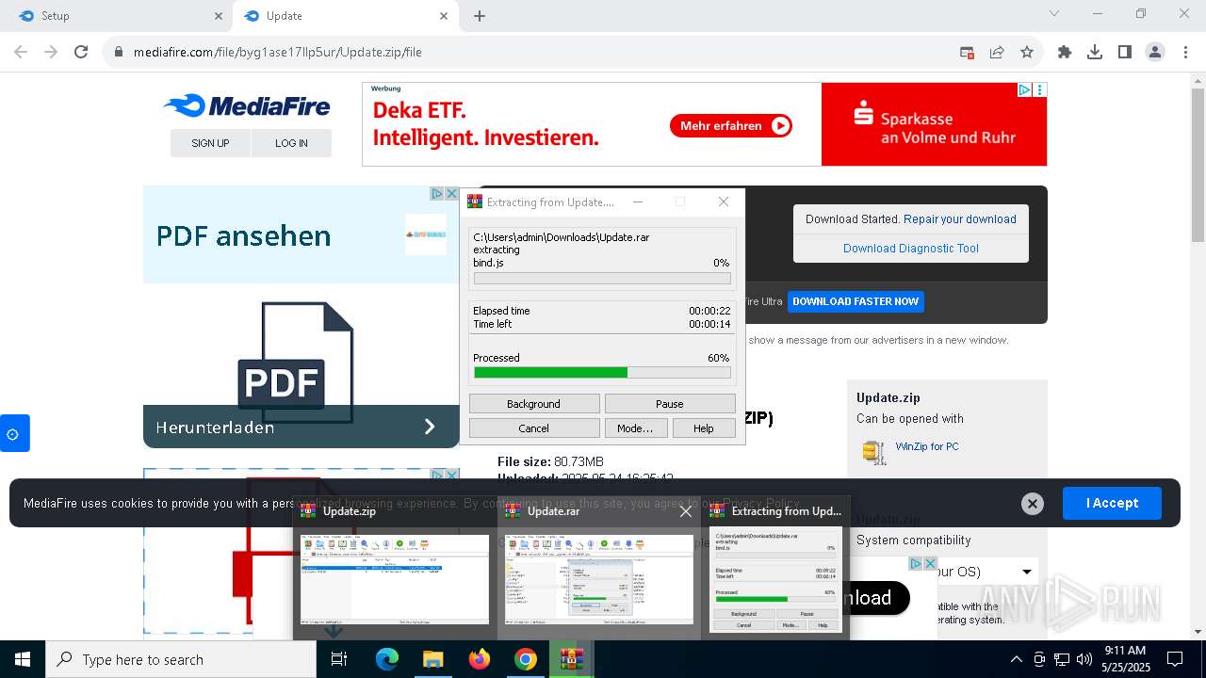This screenshot has height=678, width=1206.
Task: Expand the Chrome tab search chevron
Action: pos(1054,13)
